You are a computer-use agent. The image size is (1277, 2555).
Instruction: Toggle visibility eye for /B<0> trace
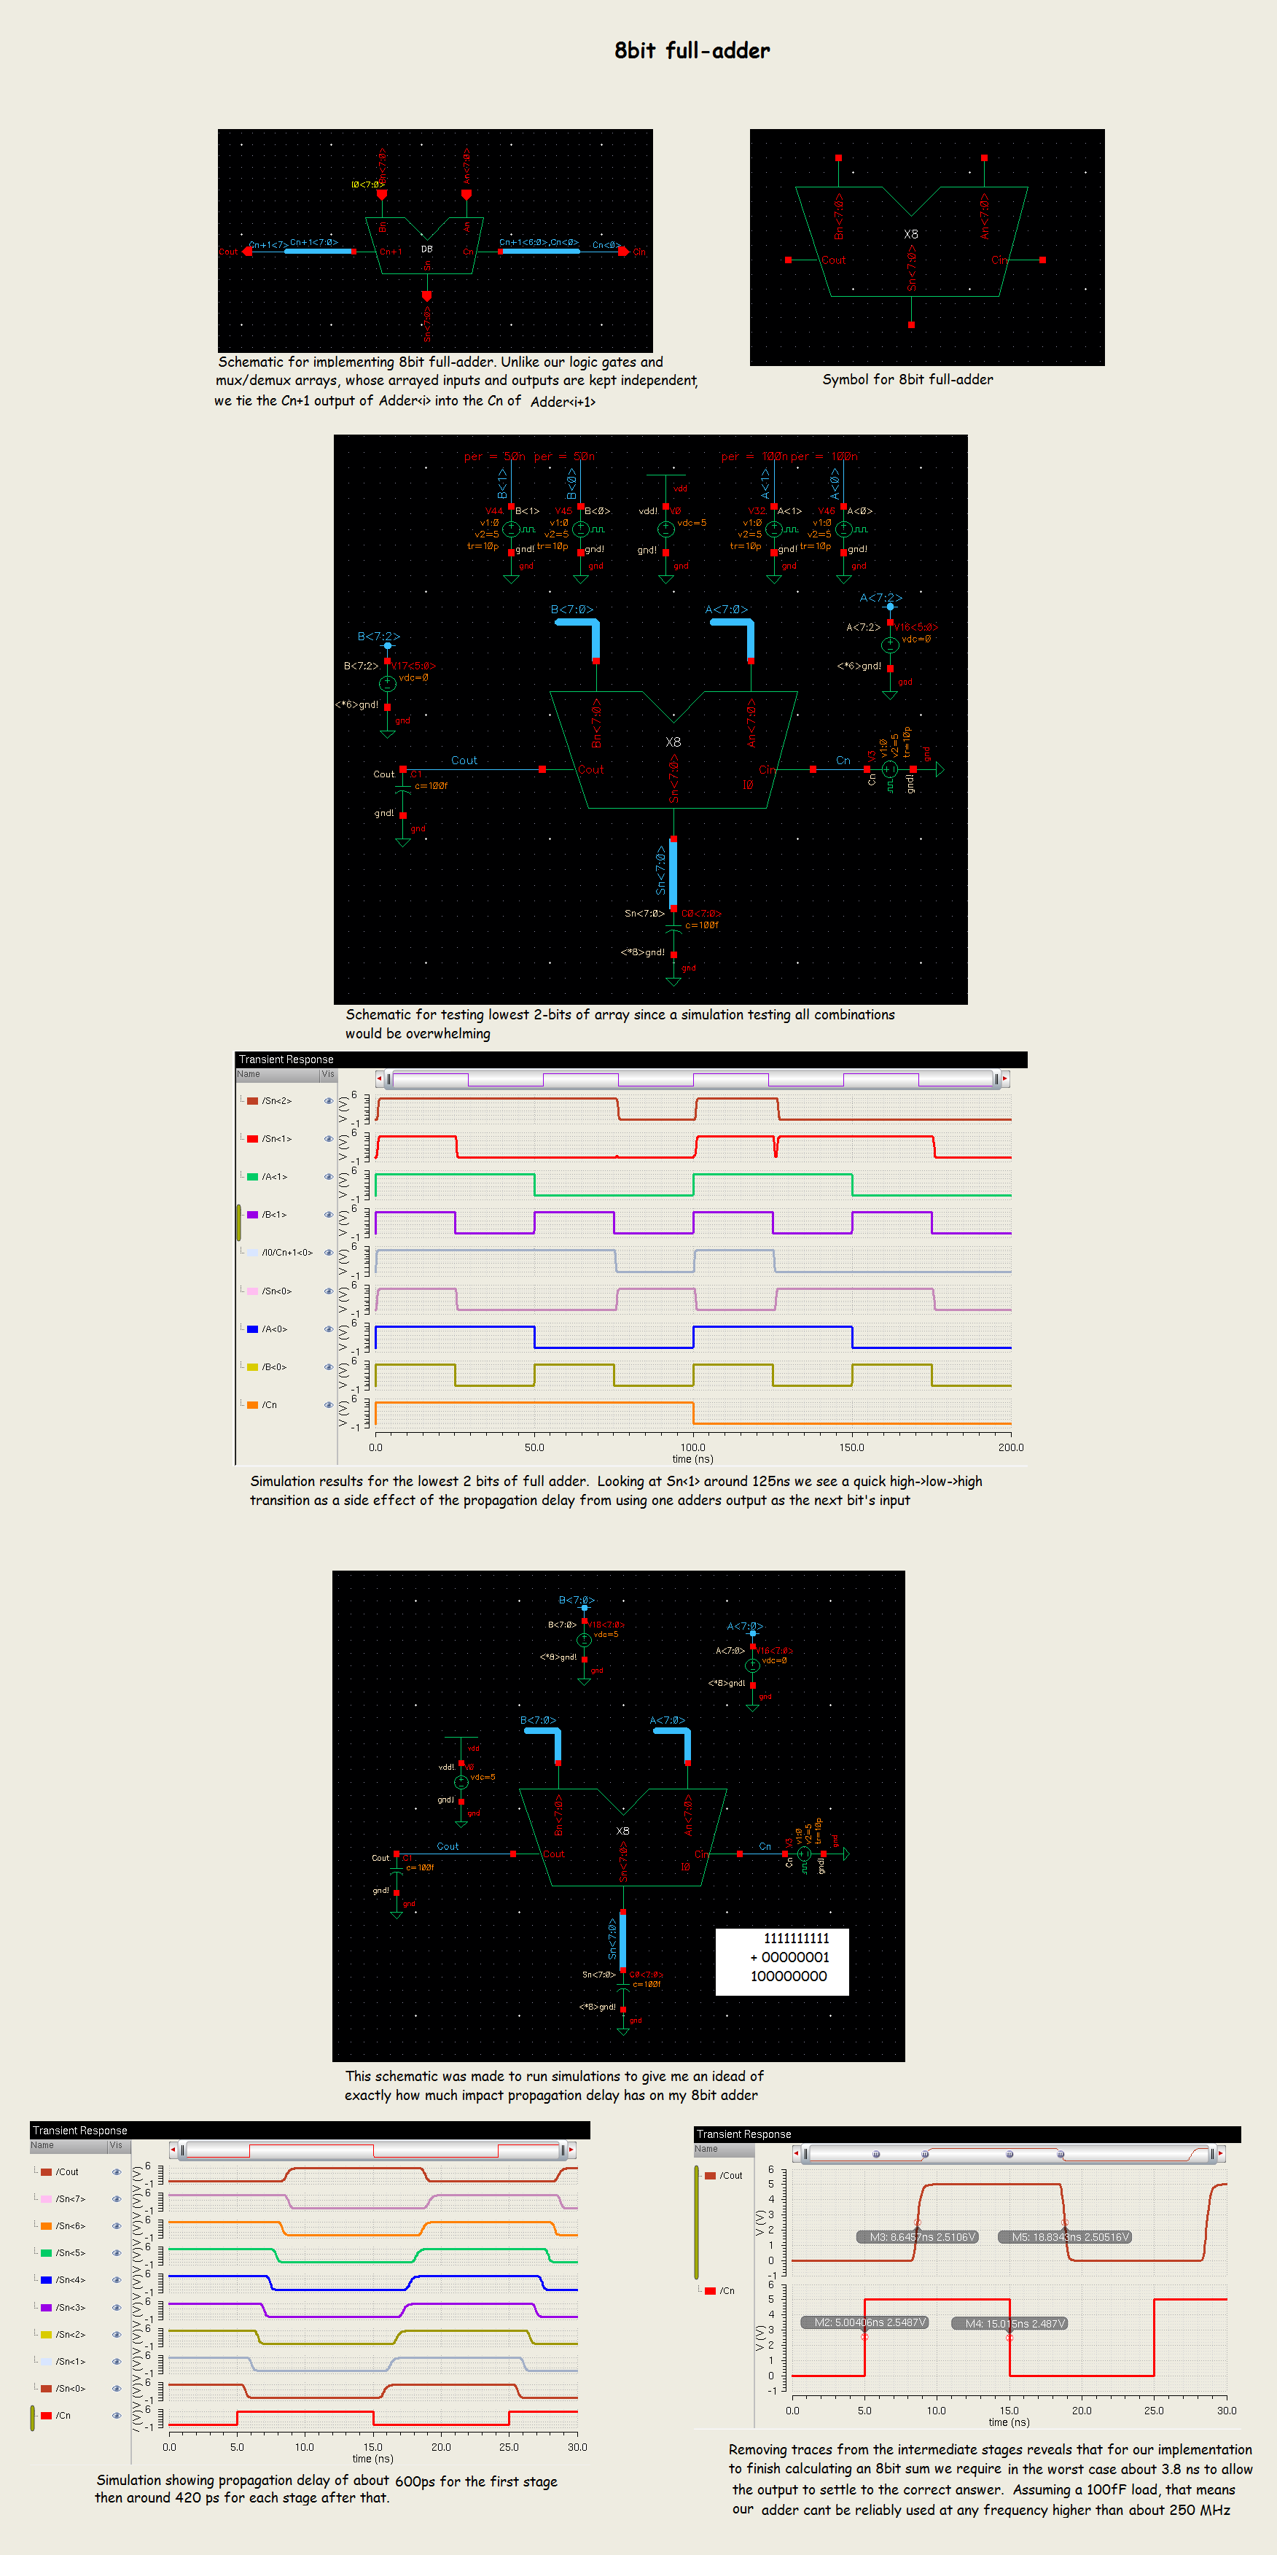tap(328, 1366)
